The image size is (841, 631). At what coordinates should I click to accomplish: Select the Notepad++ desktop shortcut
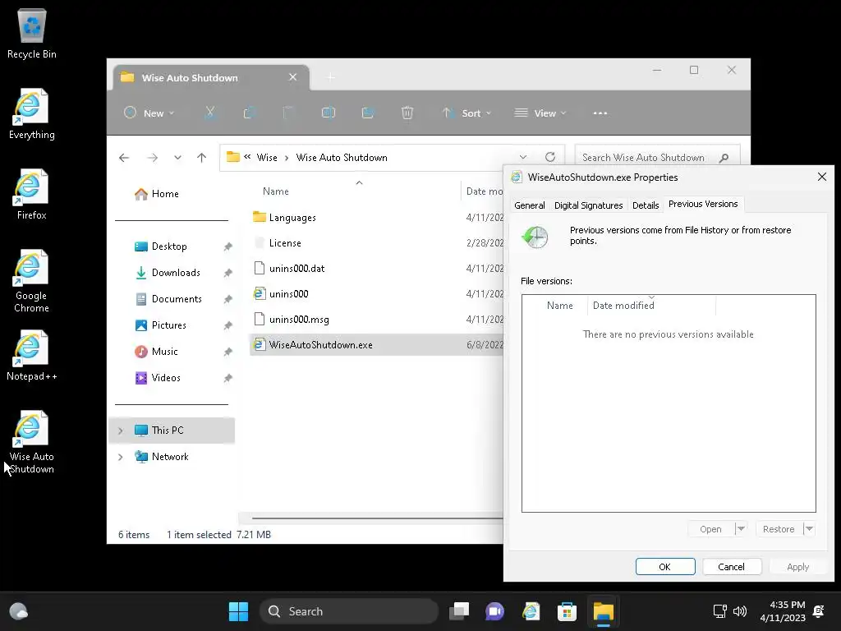[32, 355]
